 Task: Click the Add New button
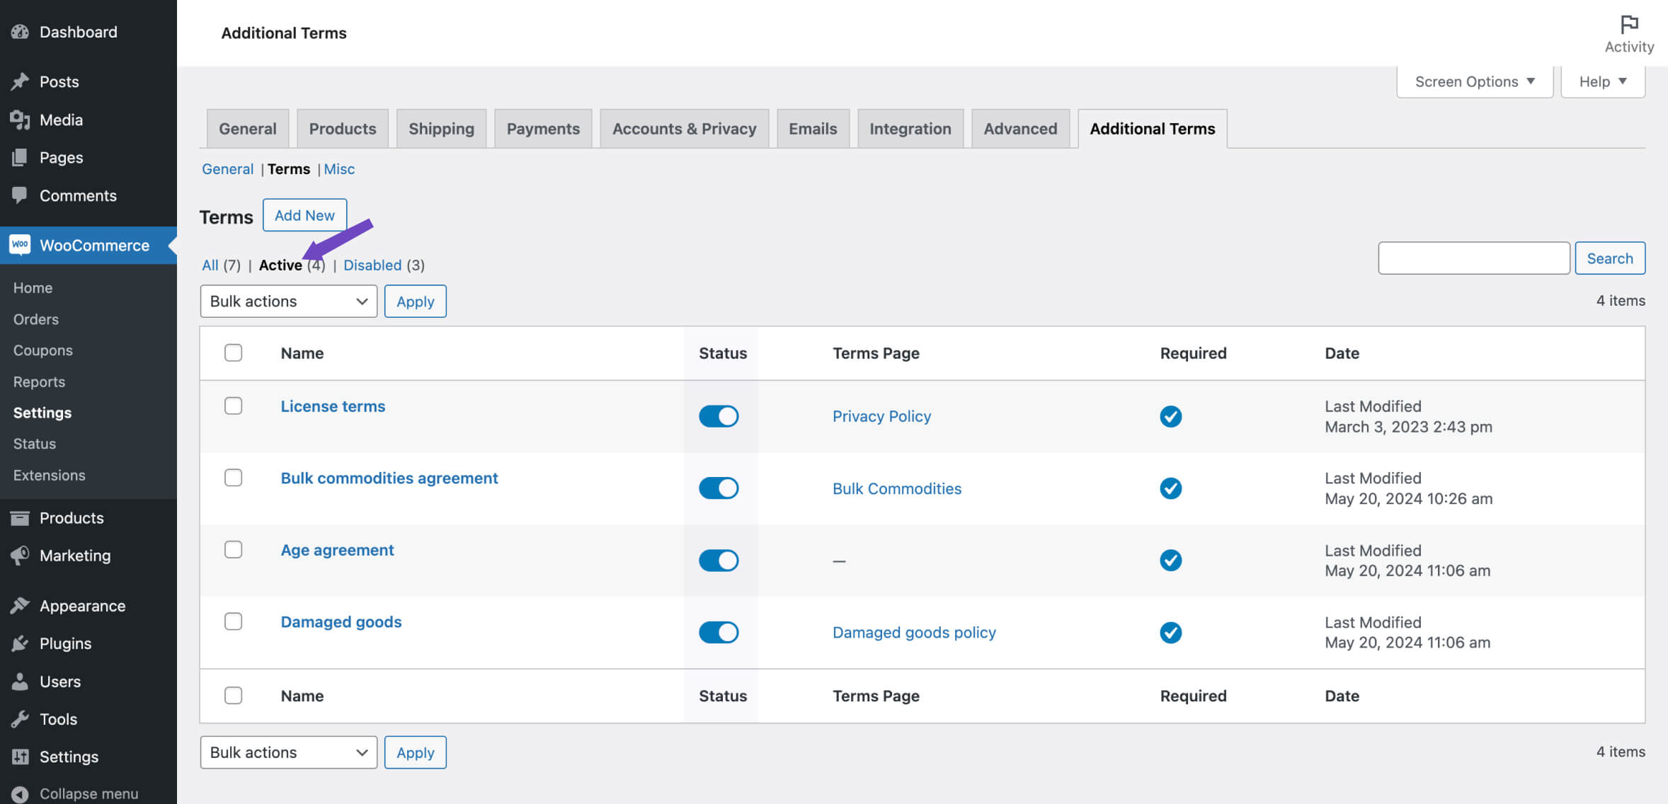tap(304, 215)
